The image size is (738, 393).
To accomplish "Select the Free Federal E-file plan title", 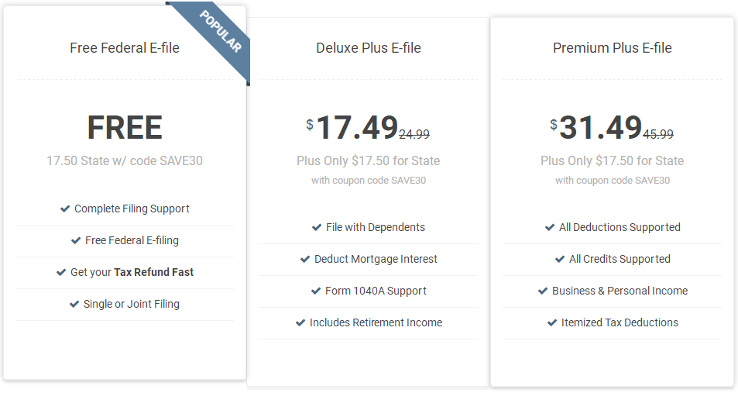I will pyautogui.click(x=125, y=48).
